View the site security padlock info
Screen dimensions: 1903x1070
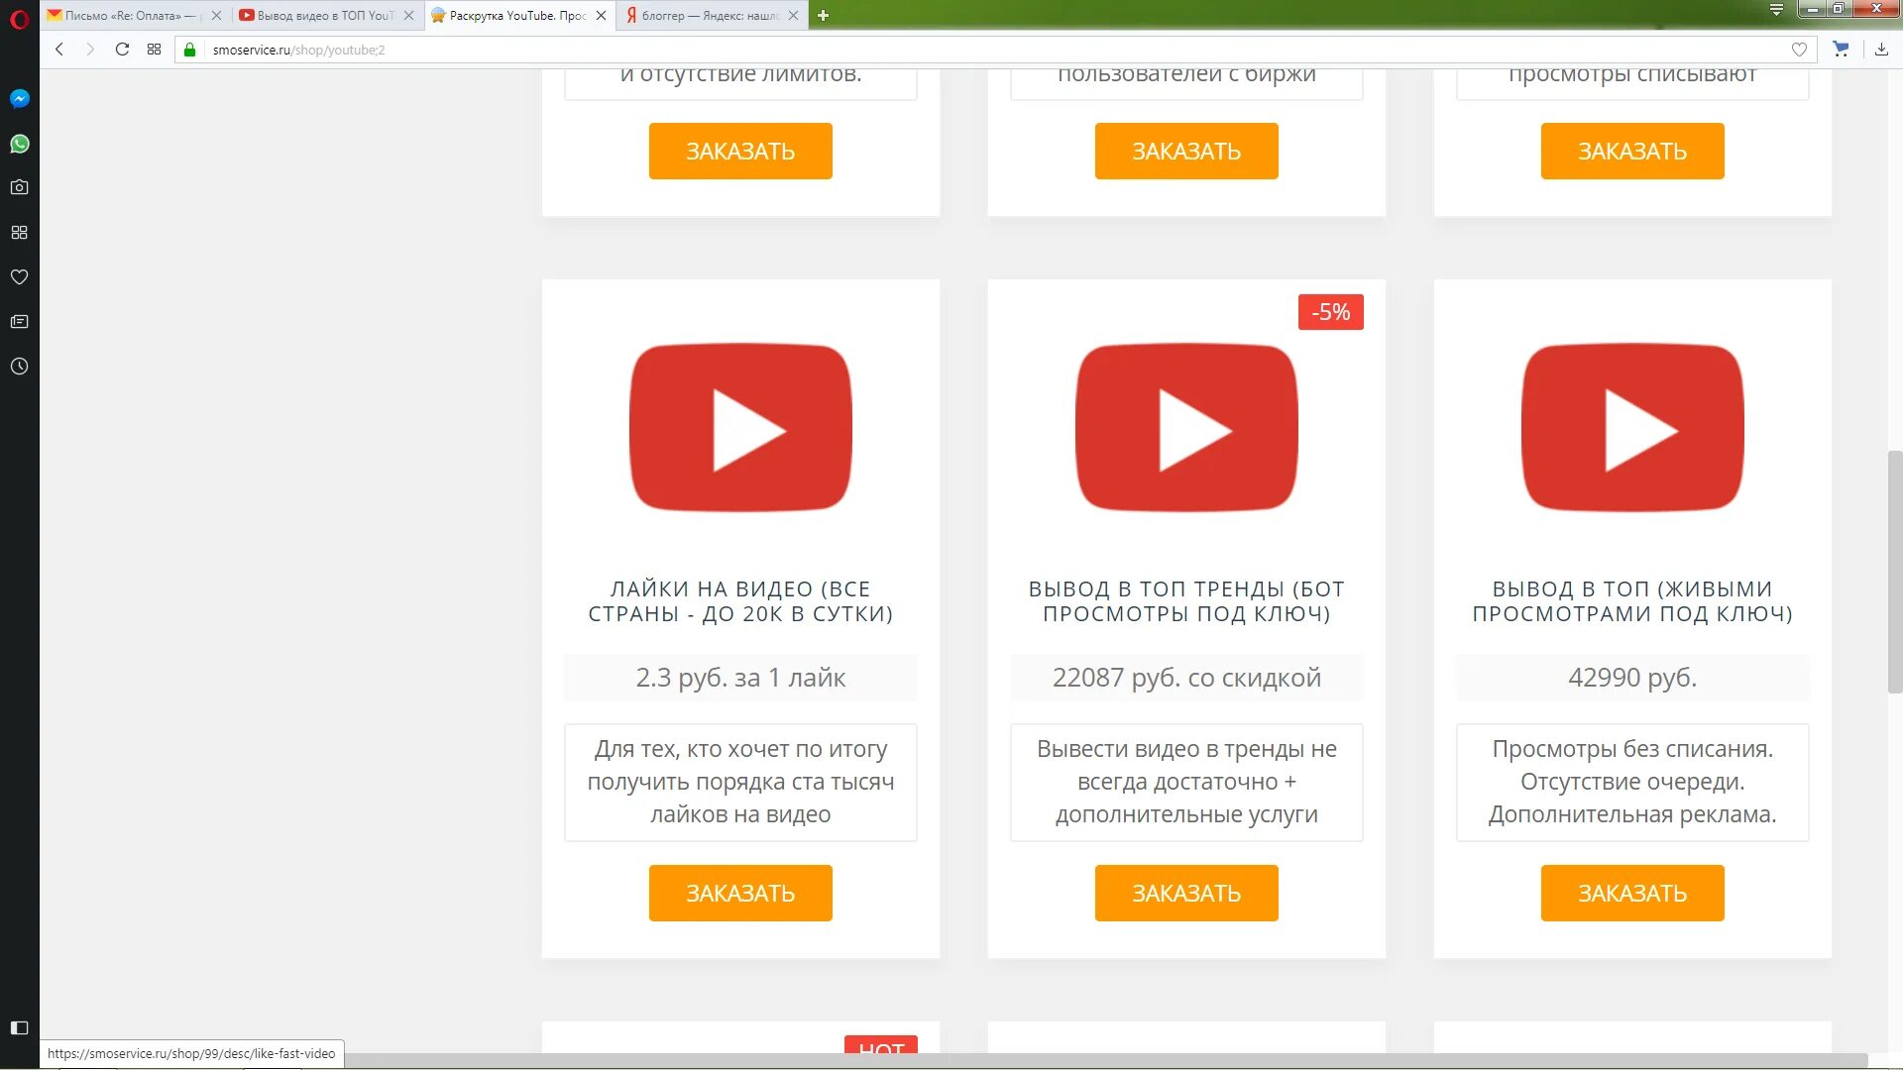point(190,50)
